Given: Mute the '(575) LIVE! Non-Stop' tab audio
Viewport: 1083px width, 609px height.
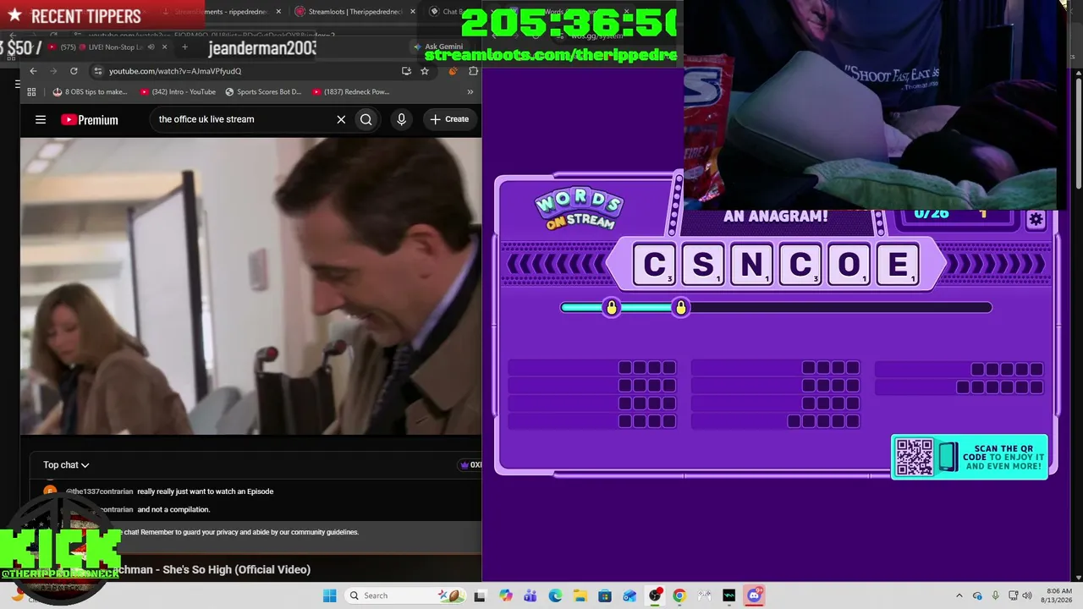Looking at the screenshot, I should (151, 47).
